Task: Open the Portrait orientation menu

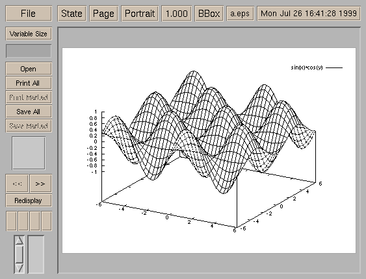Action: [x=140, y=14]
